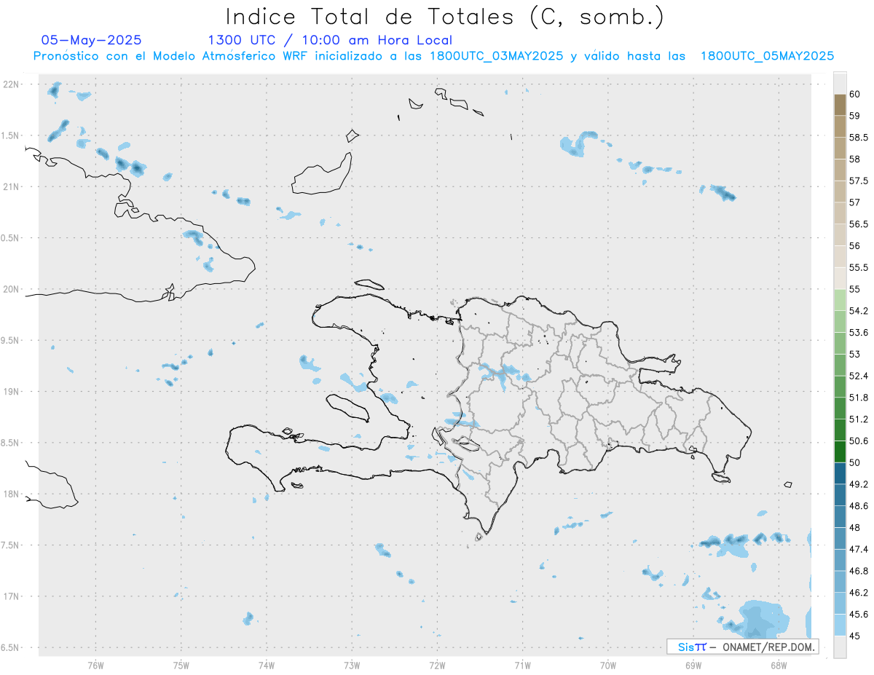Pick the beige swatch between 55 and 55.5
874x675 pixels.
[x=840, y=278]
